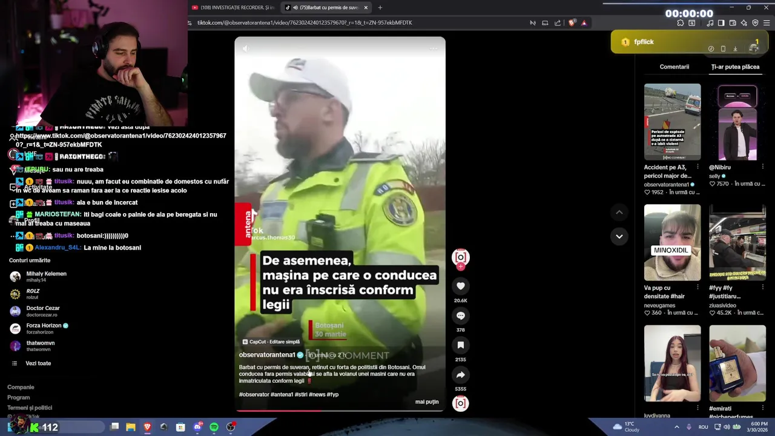Open Spotify from the taskbar
The height and width of the screenshot is (436, 775).
pyautogui.click(x=214, y=428)
